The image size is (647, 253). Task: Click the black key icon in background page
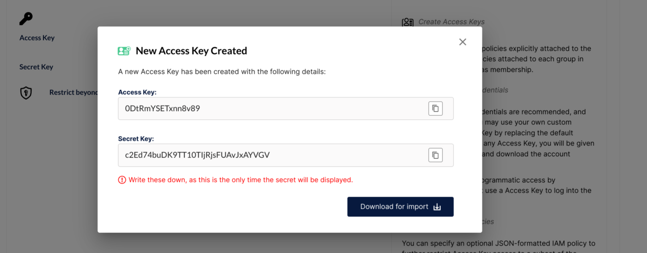click(26, 19)
